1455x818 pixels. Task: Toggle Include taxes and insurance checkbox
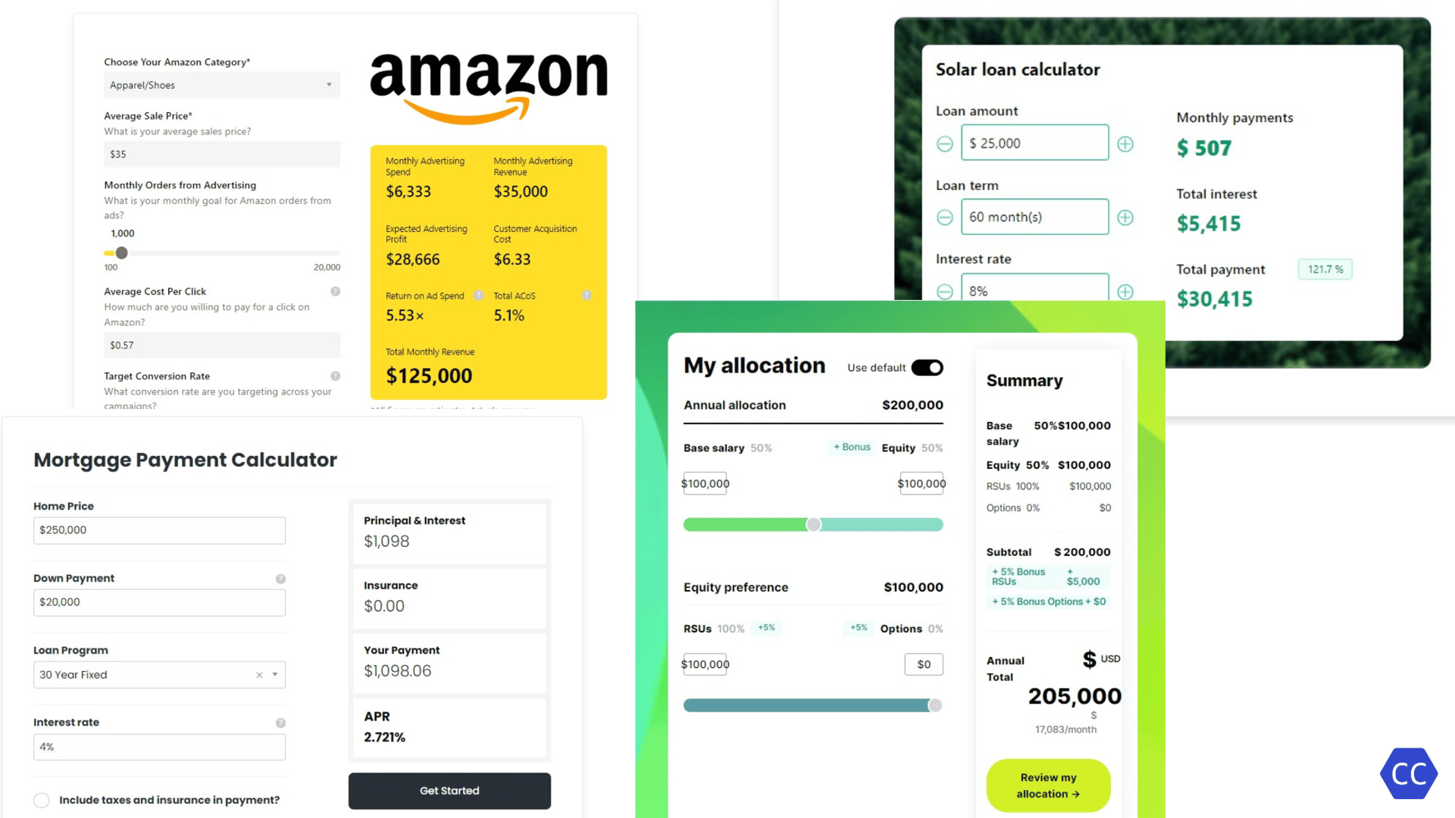coord(41,799)
